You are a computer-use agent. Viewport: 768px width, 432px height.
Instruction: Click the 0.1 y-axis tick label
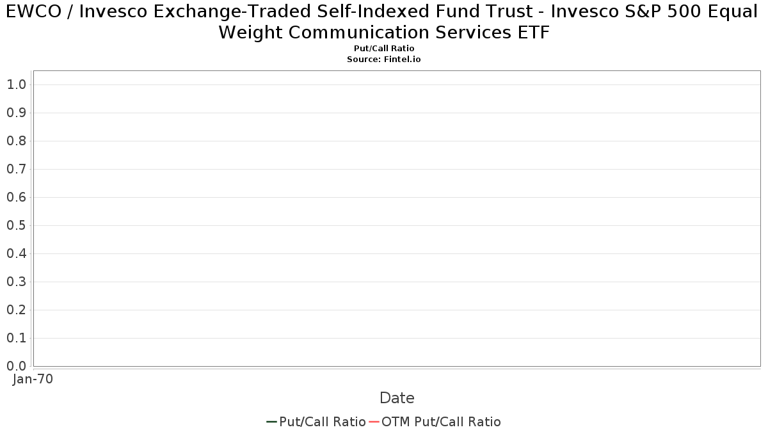tap(16, 338)
